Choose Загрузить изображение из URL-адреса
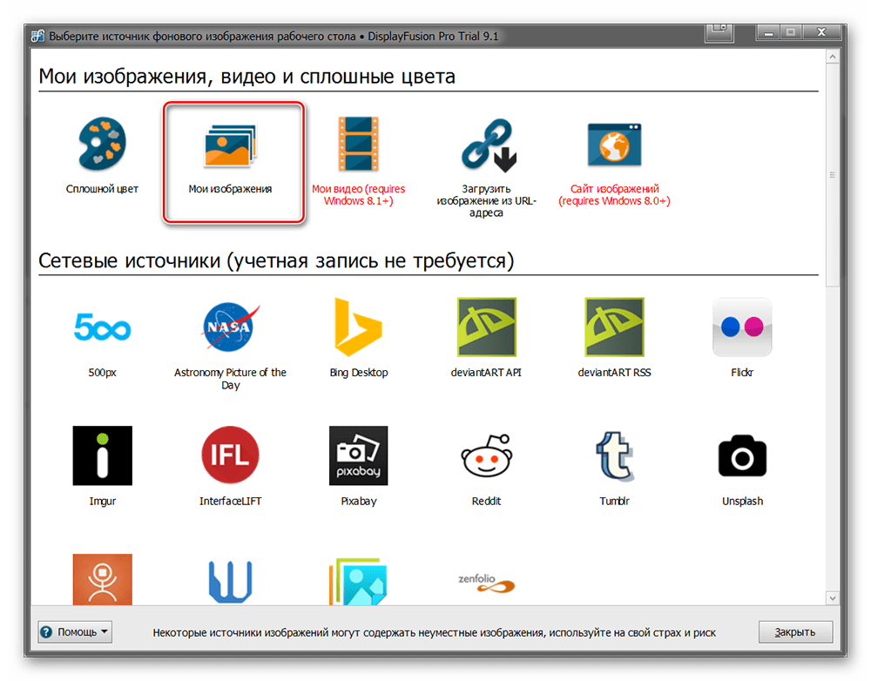This screenshot has width=871, height=681. 487,146
